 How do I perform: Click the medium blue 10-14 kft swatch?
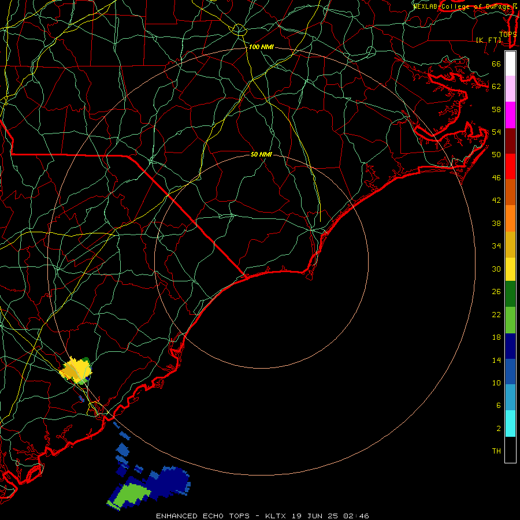(x=510, y=372)
